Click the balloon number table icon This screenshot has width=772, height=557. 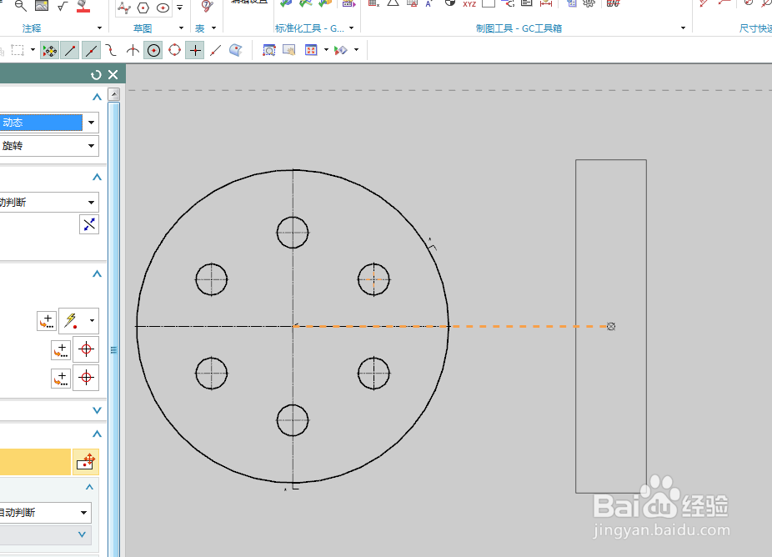pyautogui.click(x=208, y=6)
